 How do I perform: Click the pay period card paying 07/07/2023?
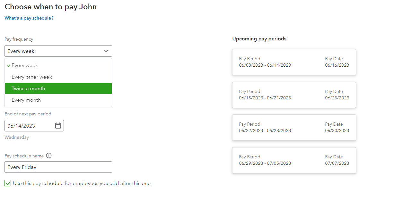coord(294,160)
